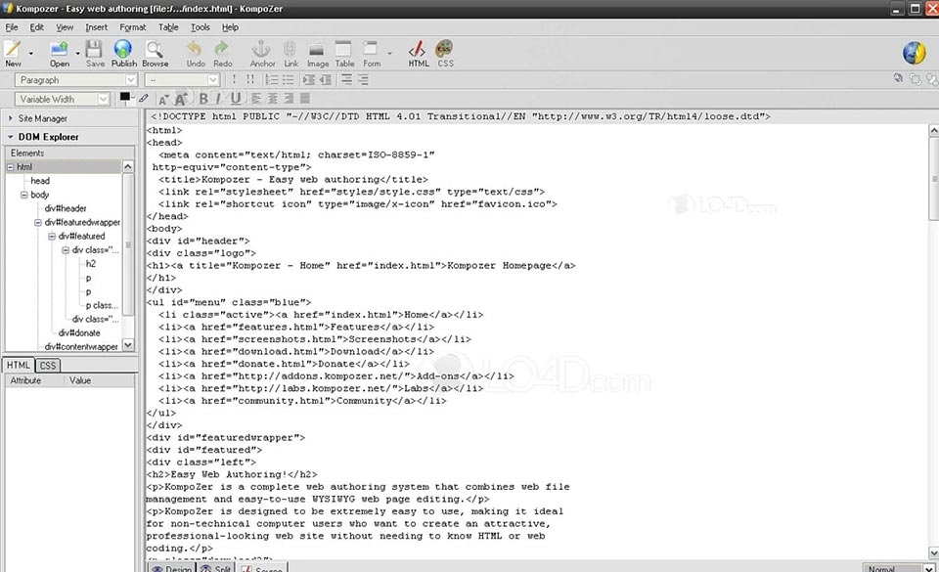Collapse the DOM Explorer panel
Viewport: 939px width, 572px height.
(10, 137)
